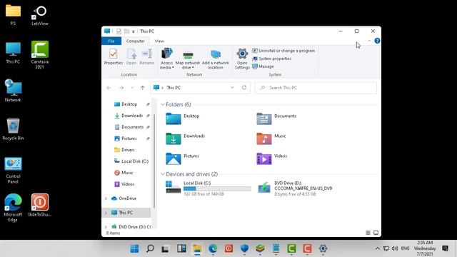The width and height of the screenshot is (457, 257).
Task: Collapse the ribbon with chevron arrow
Action: 369,41
